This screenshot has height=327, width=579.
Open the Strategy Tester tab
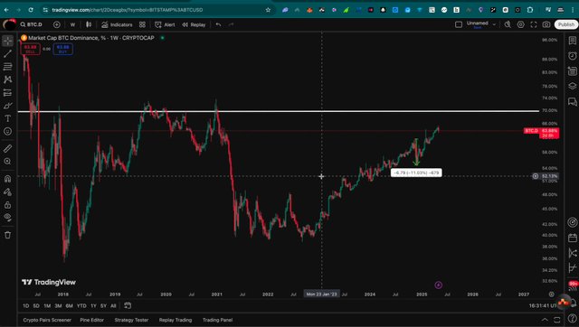coord(131,320)
